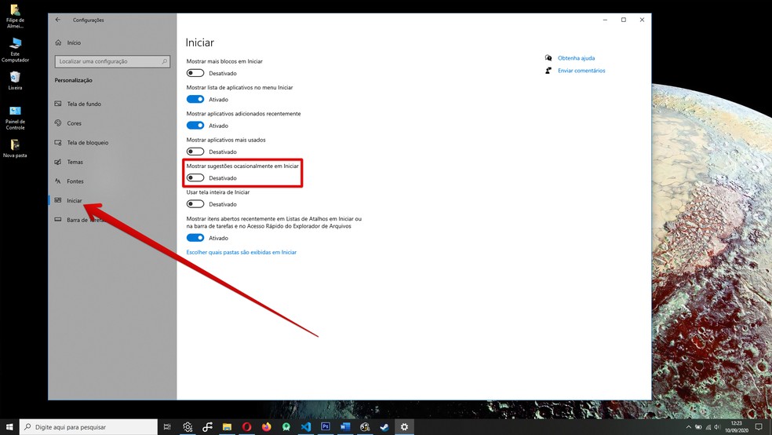Screen dimensions: 772x435
Task: Maximize the Configurações window
Action: (623, 20)
